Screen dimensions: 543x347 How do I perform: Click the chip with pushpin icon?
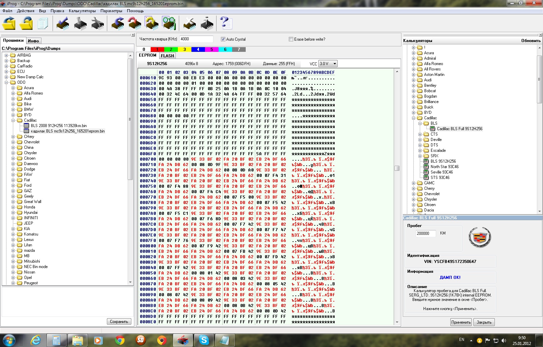[80, 23]
